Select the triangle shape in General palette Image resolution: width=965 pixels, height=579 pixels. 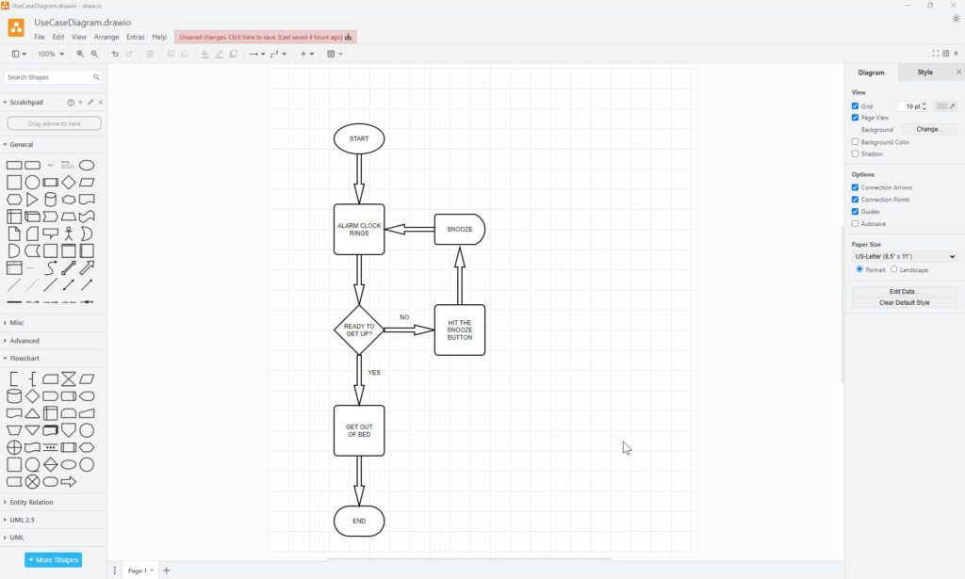coord(32,200)
